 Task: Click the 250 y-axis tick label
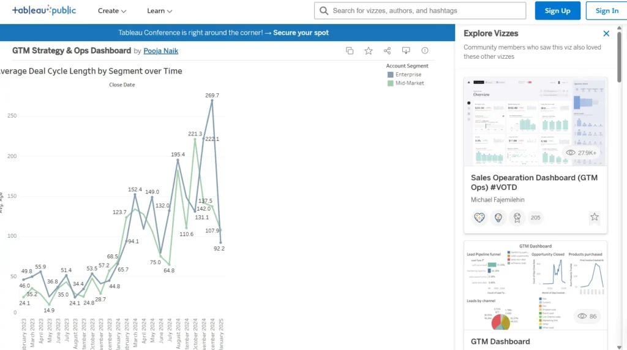pos(12,116)
